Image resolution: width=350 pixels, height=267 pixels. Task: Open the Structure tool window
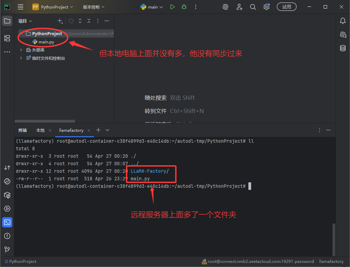7,38
